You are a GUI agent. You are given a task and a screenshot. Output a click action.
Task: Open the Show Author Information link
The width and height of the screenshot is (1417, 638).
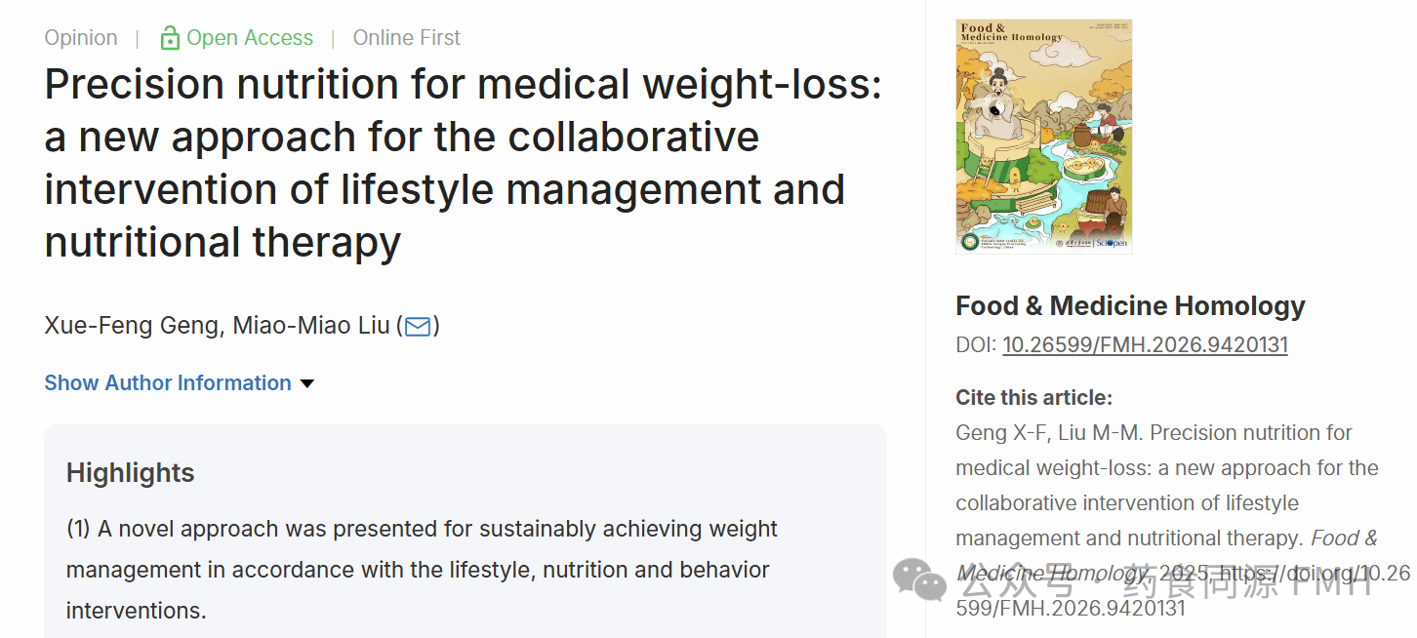pyautogui.click(x=168, y=383)
